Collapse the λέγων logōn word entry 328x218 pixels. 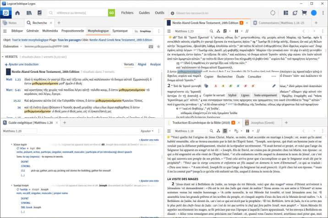point(11,144)
